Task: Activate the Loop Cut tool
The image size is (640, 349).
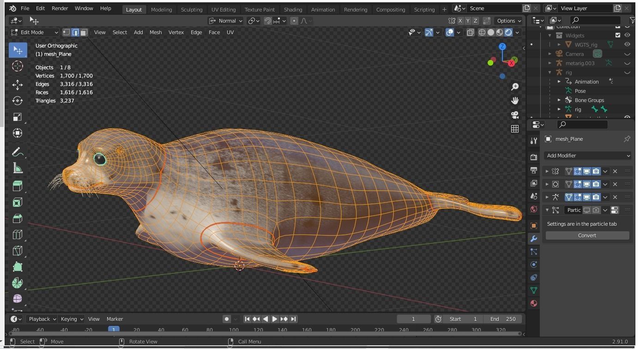Action: [x=18, y=235]
